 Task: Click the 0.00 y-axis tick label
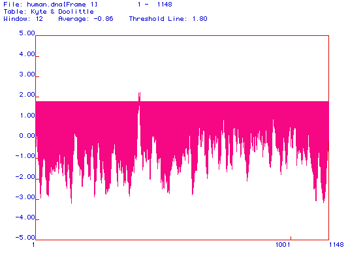27,135
